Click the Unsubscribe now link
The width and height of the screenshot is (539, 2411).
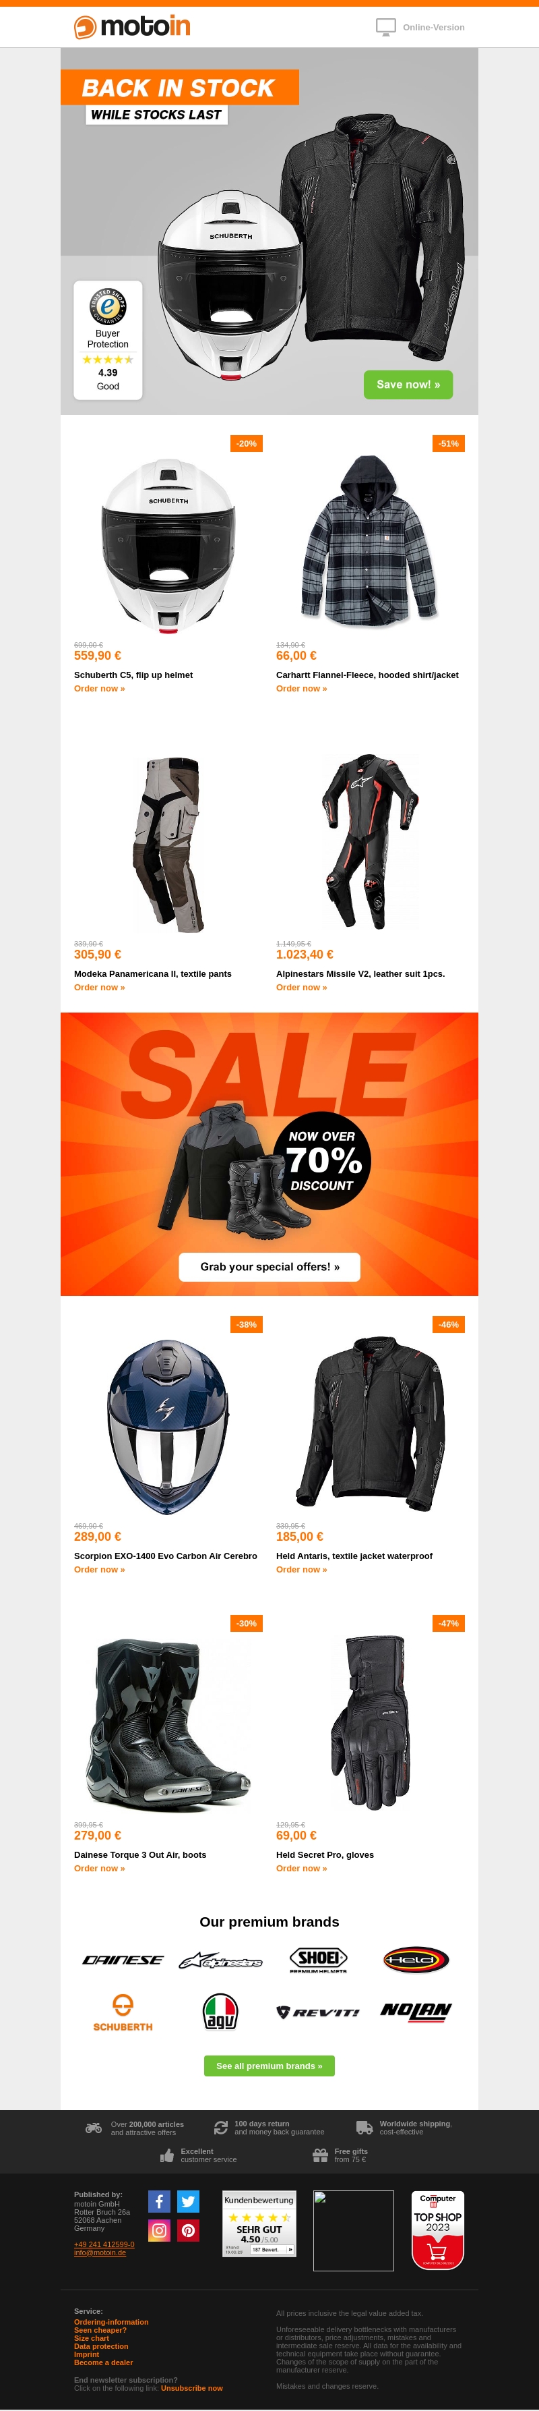coord(191,2387)
